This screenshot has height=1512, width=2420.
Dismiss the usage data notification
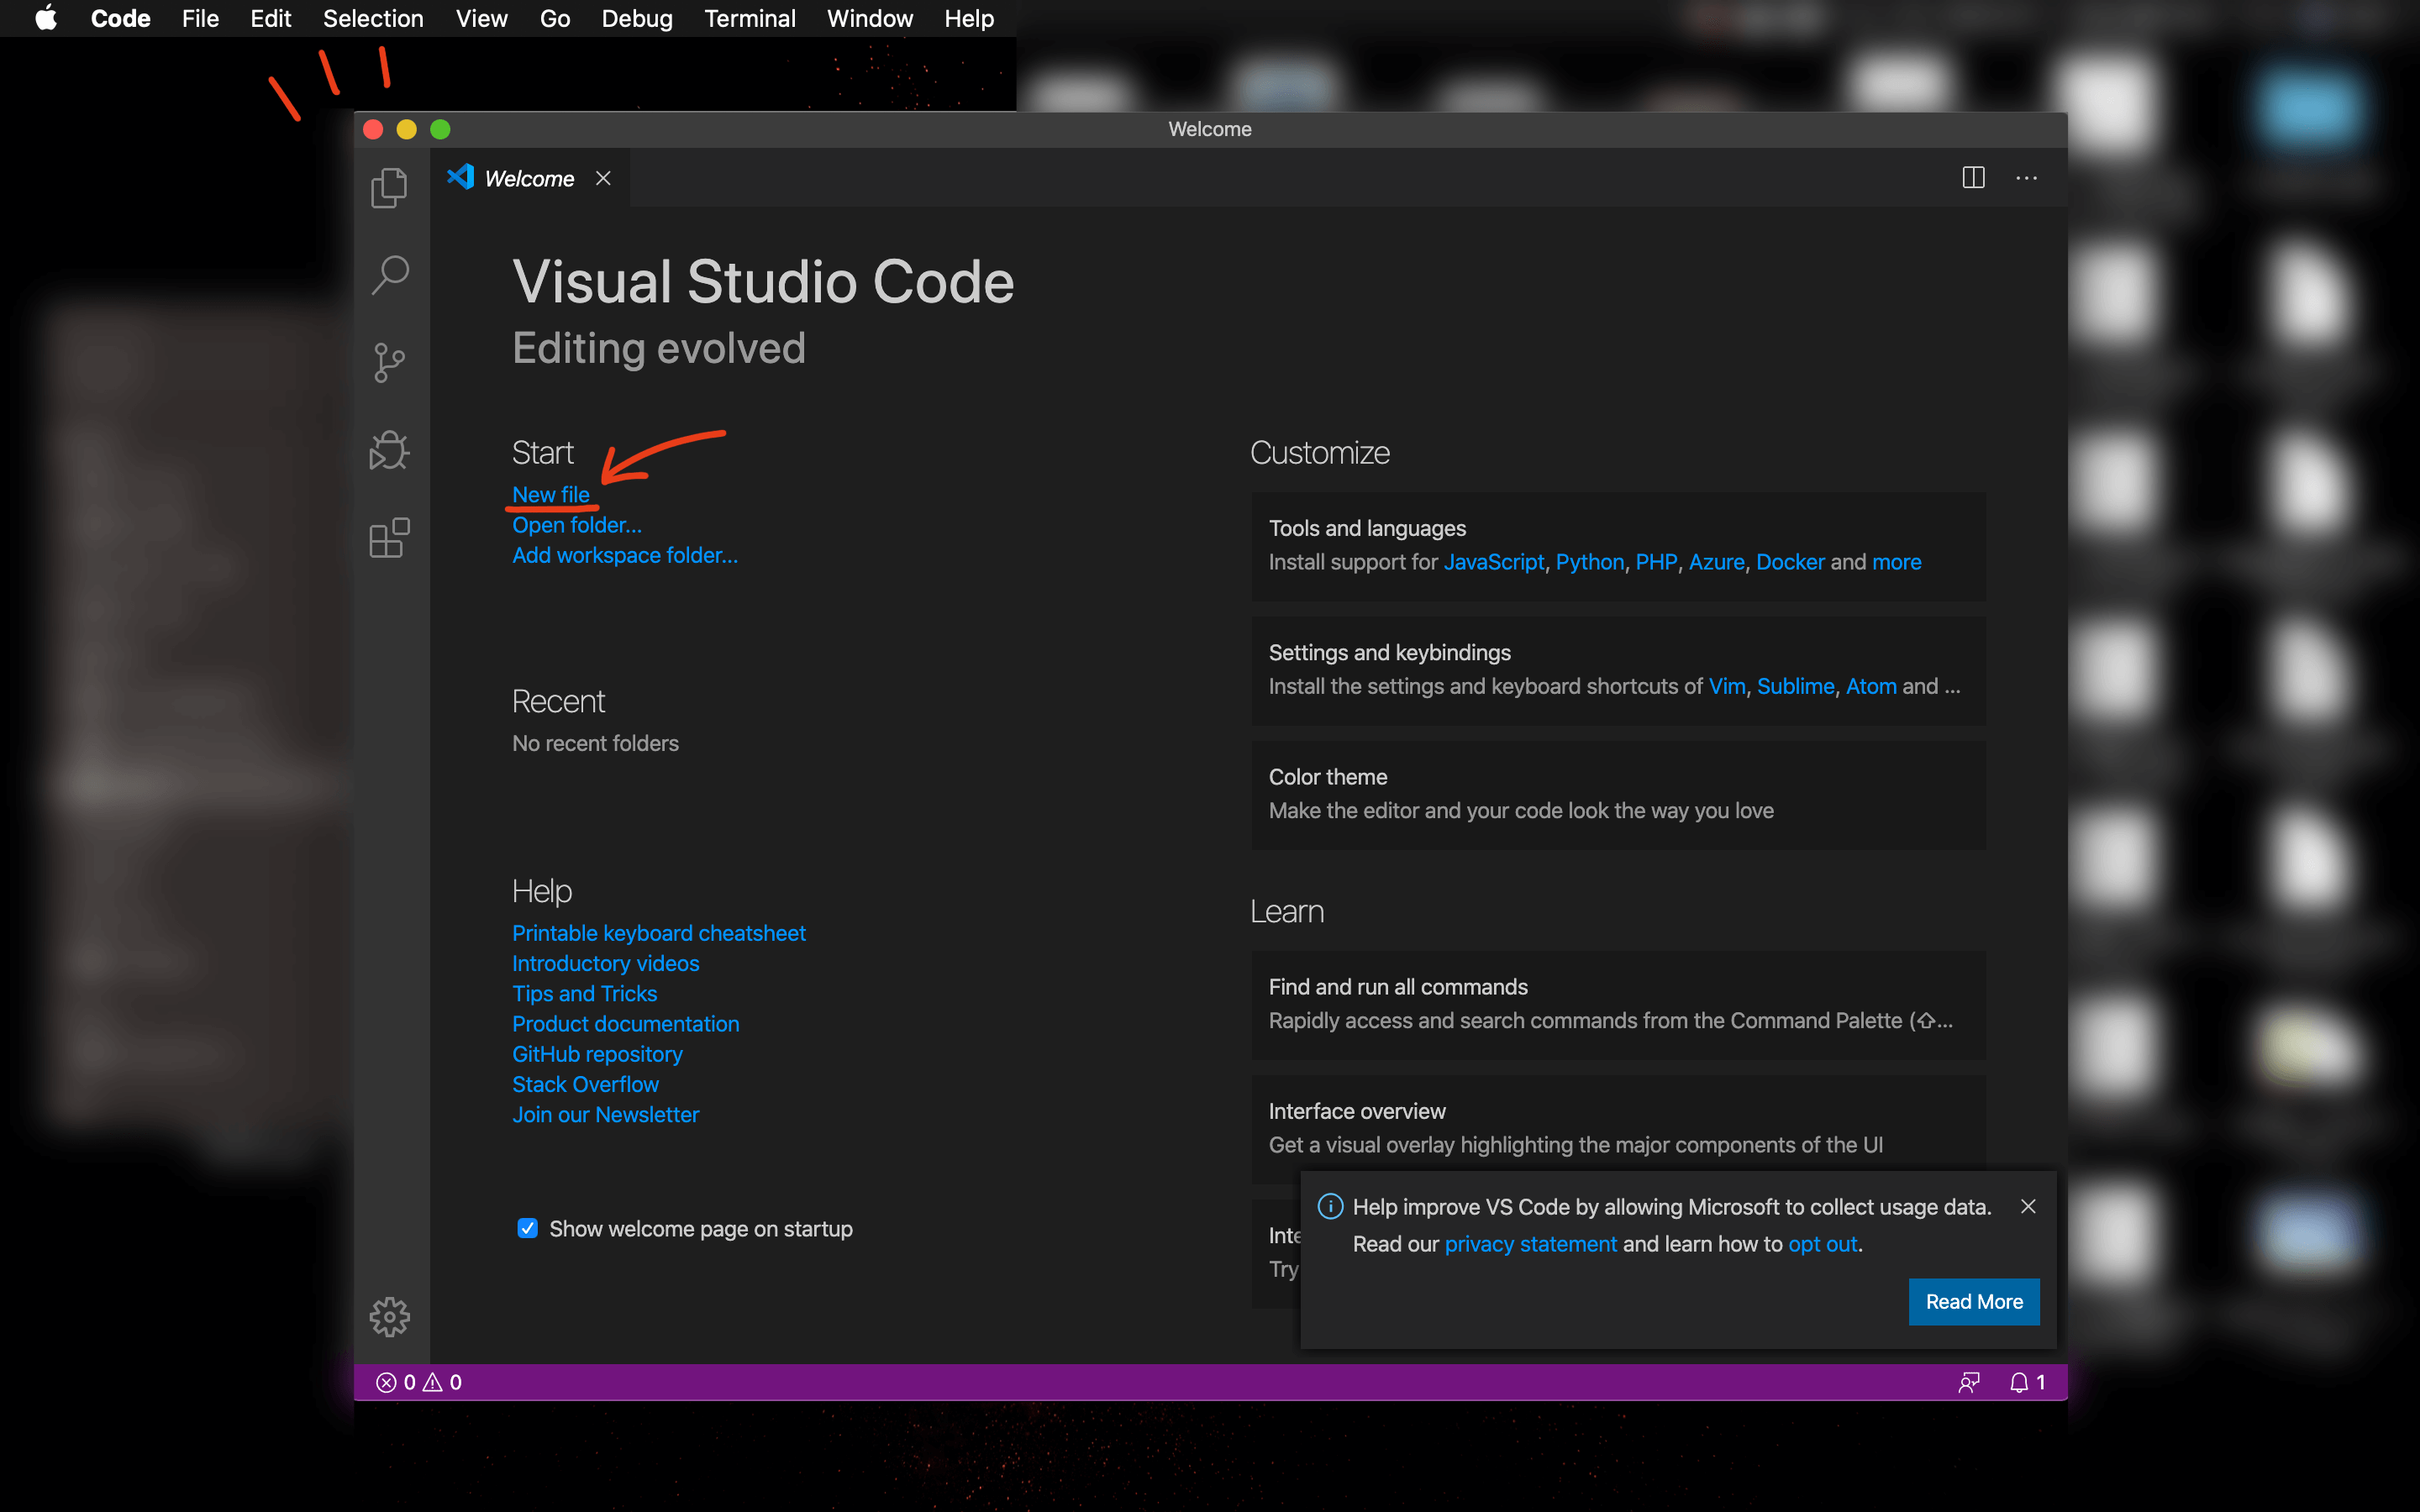pyautogui.click(x=2027, y=1206)
